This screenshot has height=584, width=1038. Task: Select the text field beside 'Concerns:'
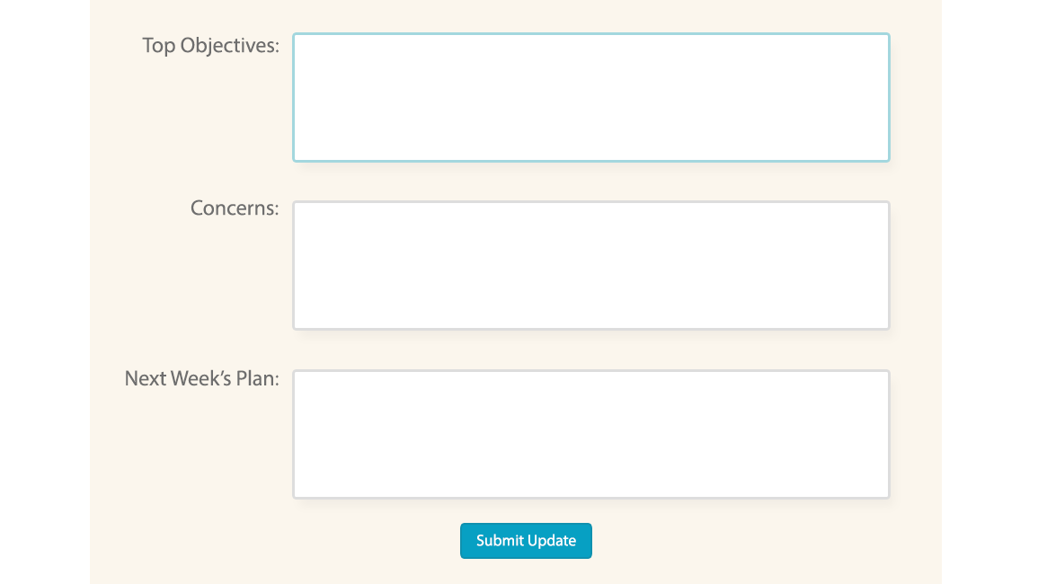pos(590,265)
